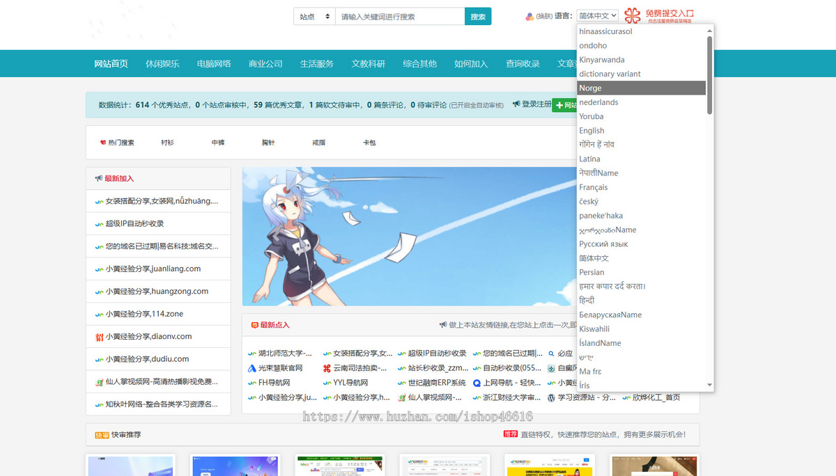Click the favicon beside FH导航网
Screen dimensions: 836x476
tap(252, 383)
